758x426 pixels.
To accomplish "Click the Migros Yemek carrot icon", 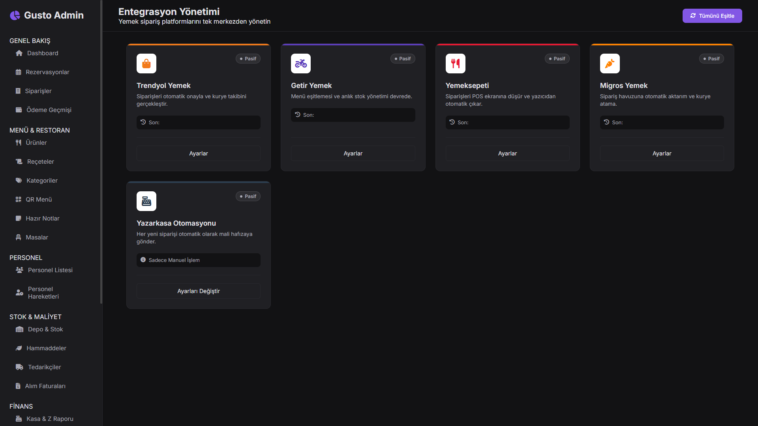I will click(x=610, y=64).
